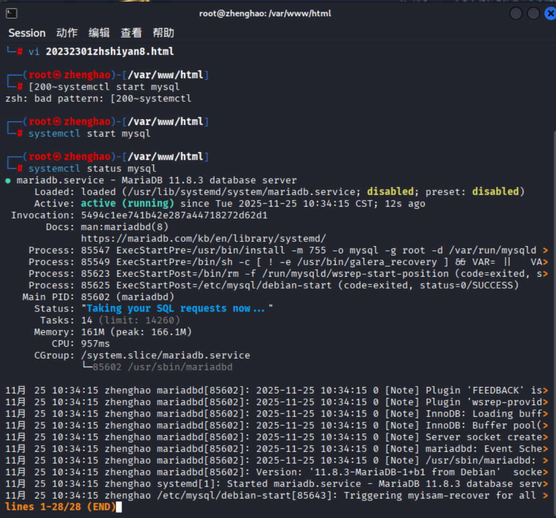Click the CPU value 957ms
The width and height of the screenshot is (556, 518).
[x=95, y=344]
